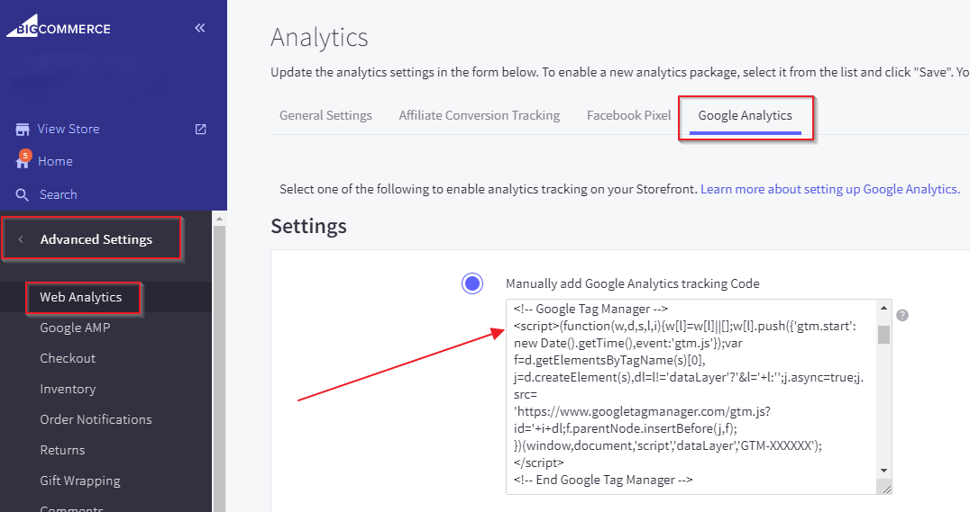
Task: Open Gift Wrapping settings
Action: tap(80, 481)
